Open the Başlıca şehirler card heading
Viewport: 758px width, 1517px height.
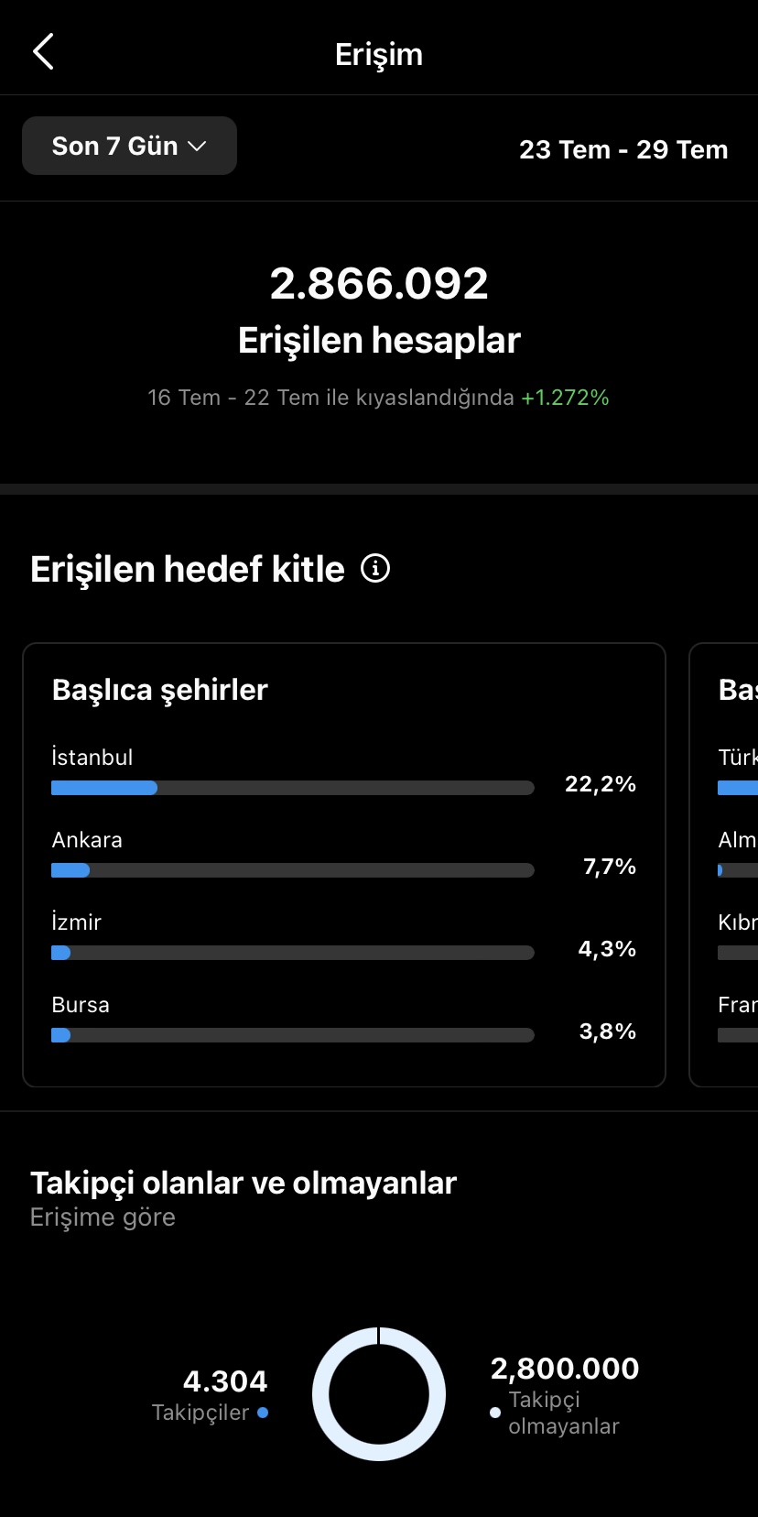[160, 690]
